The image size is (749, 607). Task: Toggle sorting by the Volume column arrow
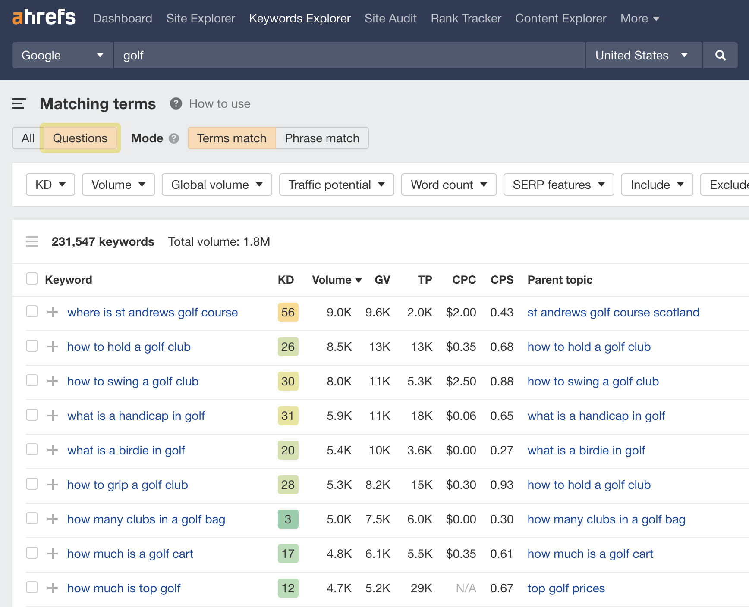point(359,280)
